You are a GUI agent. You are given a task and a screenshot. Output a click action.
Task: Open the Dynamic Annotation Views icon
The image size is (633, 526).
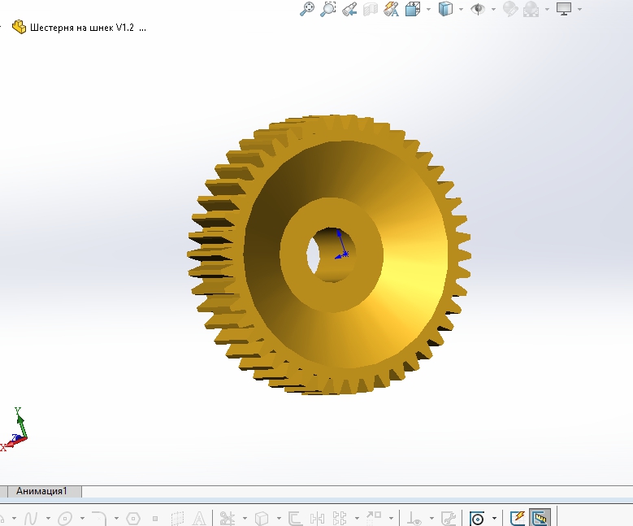pyautogui.click(x=391, y=9)
